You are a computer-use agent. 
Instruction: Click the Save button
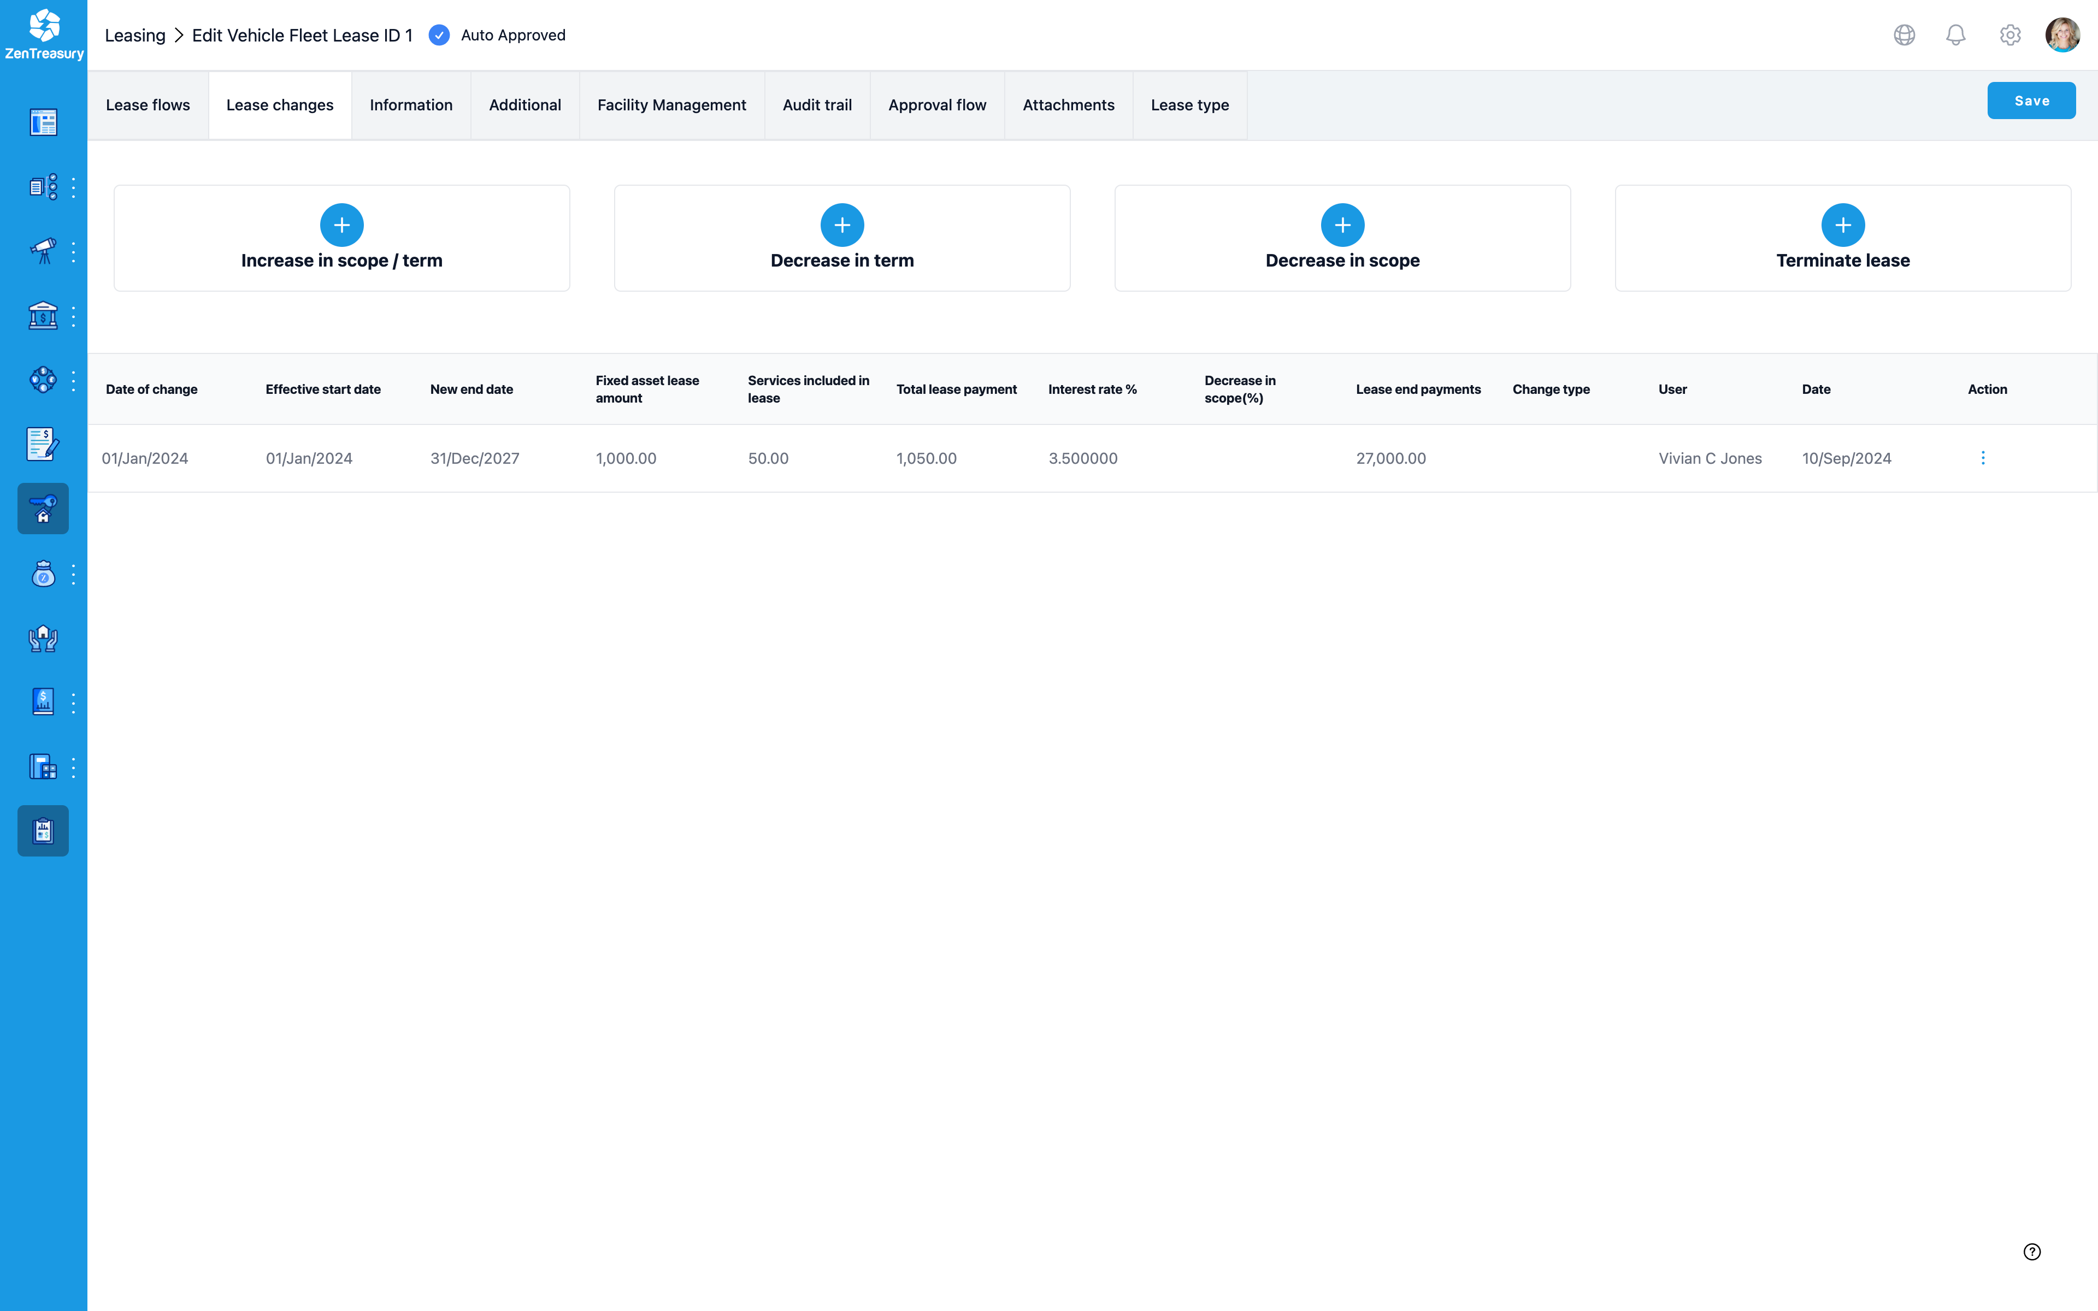2031,100
